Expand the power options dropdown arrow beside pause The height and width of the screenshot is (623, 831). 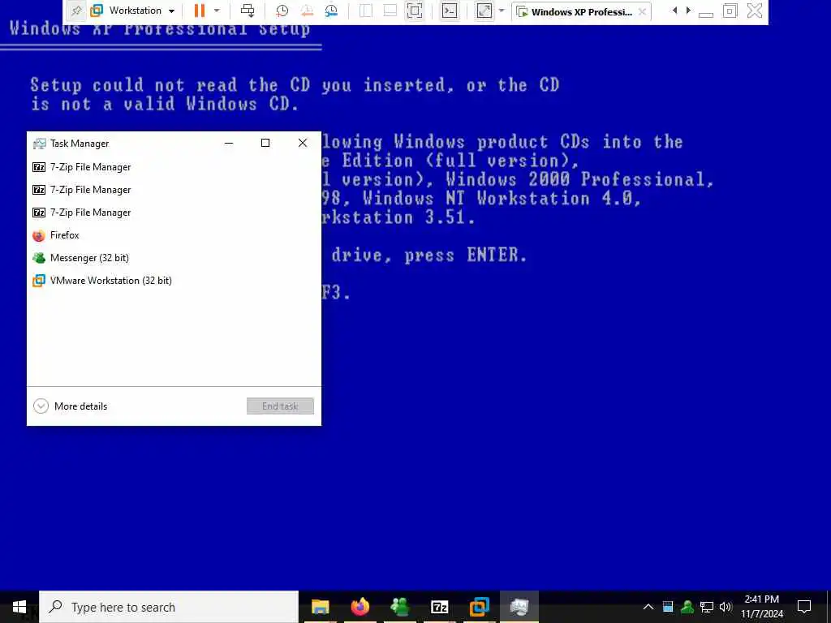pyautogui.click(x=217, y=11)
